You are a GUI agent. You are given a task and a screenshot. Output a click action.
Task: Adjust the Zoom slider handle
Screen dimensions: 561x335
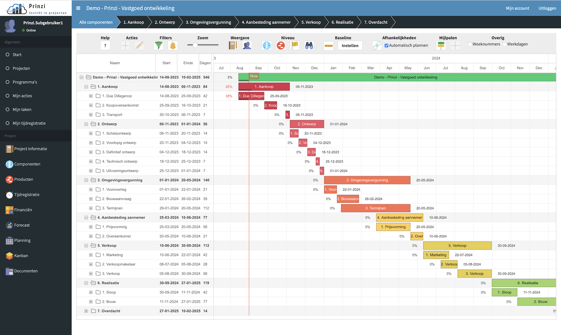pyautogui.click(x=195, y=45)
